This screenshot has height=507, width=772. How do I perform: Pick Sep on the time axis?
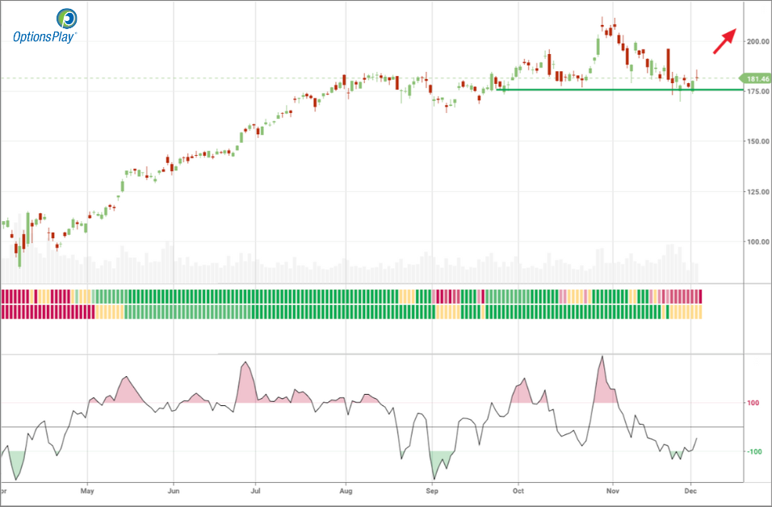[432, 490]
